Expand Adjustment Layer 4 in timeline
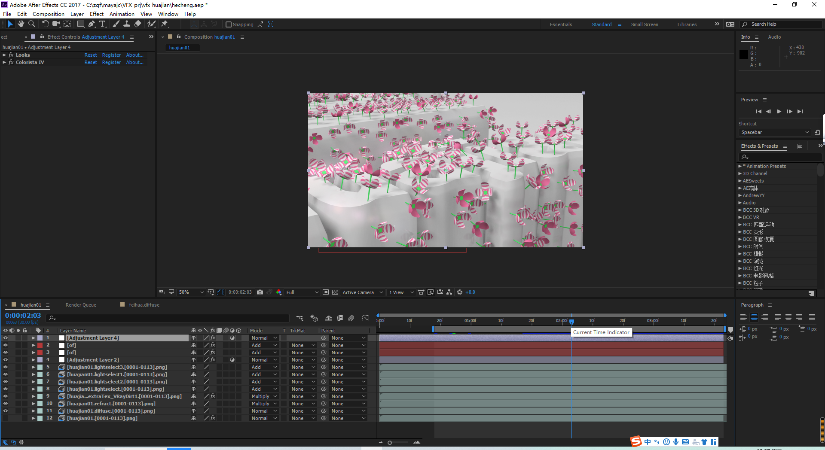 click(34, 338)
